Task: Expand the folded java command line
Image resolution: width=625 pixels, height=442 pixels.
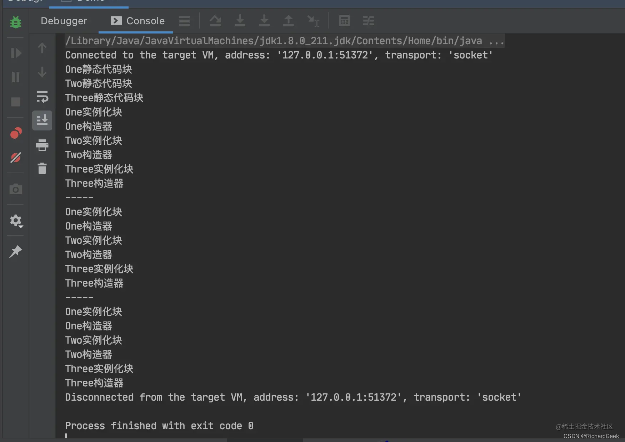Action: tap(285, 41)
